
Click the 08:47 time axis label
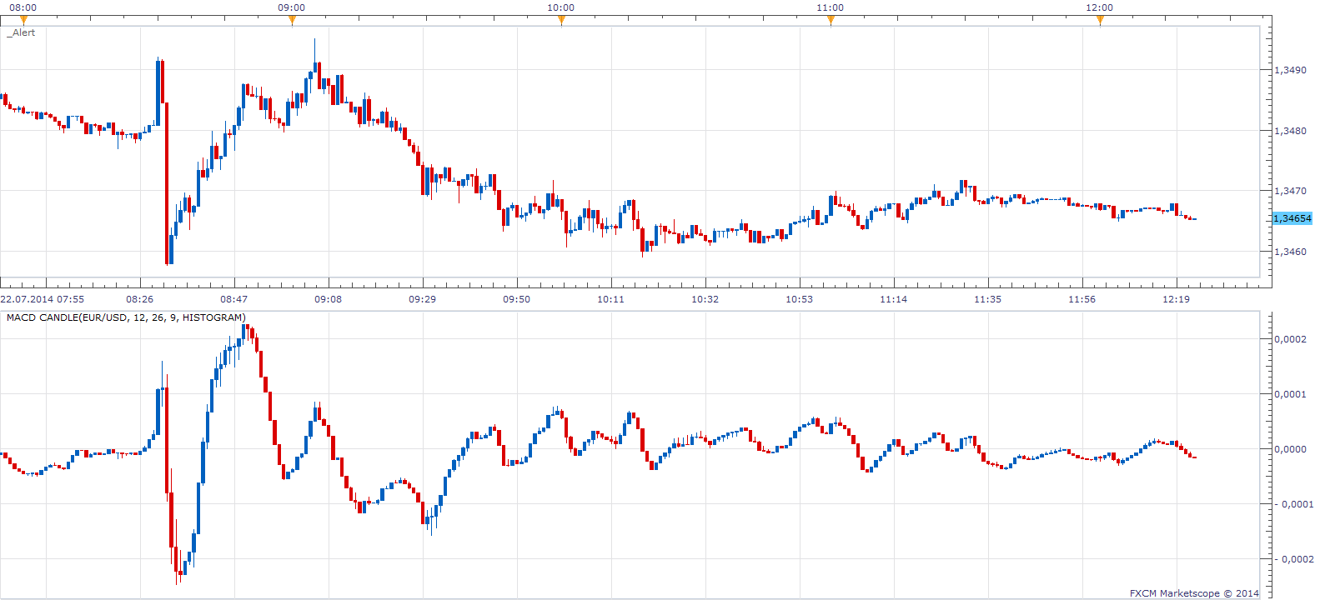234,299
